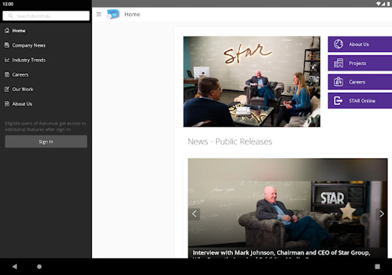Screen dimensions: 392x275
Task: Open Careers in the sidebar menu
Action: point(46,75)
